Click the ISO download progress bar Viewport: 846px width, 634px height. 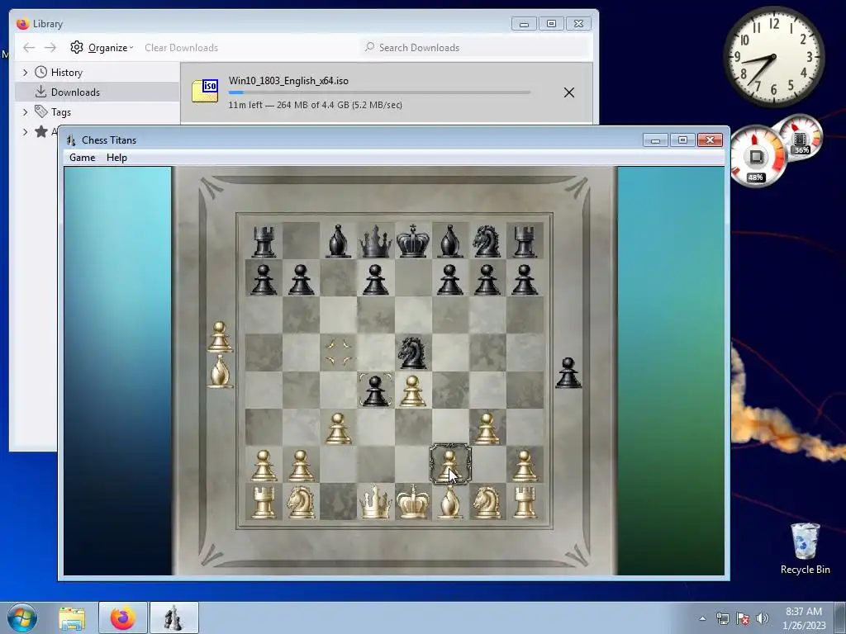click(379, 92)
